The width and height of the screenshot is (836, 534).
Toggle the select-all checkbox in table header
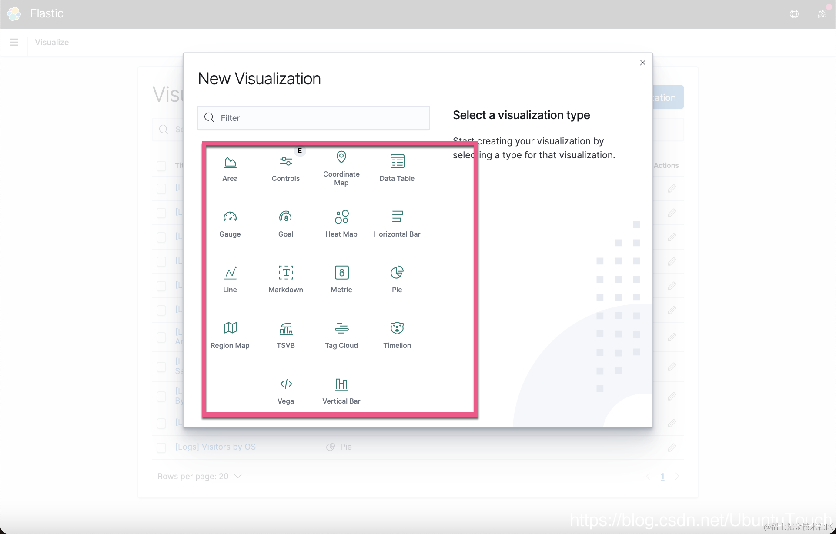pos(161,166)
